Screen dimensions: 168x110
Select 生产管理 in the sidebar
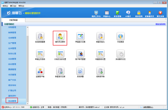tap(12, 43)
